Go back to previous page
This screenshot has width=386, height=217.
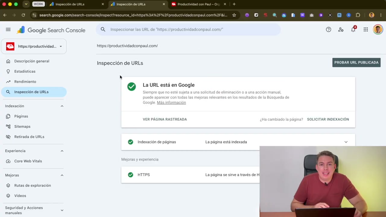[5, 15]
